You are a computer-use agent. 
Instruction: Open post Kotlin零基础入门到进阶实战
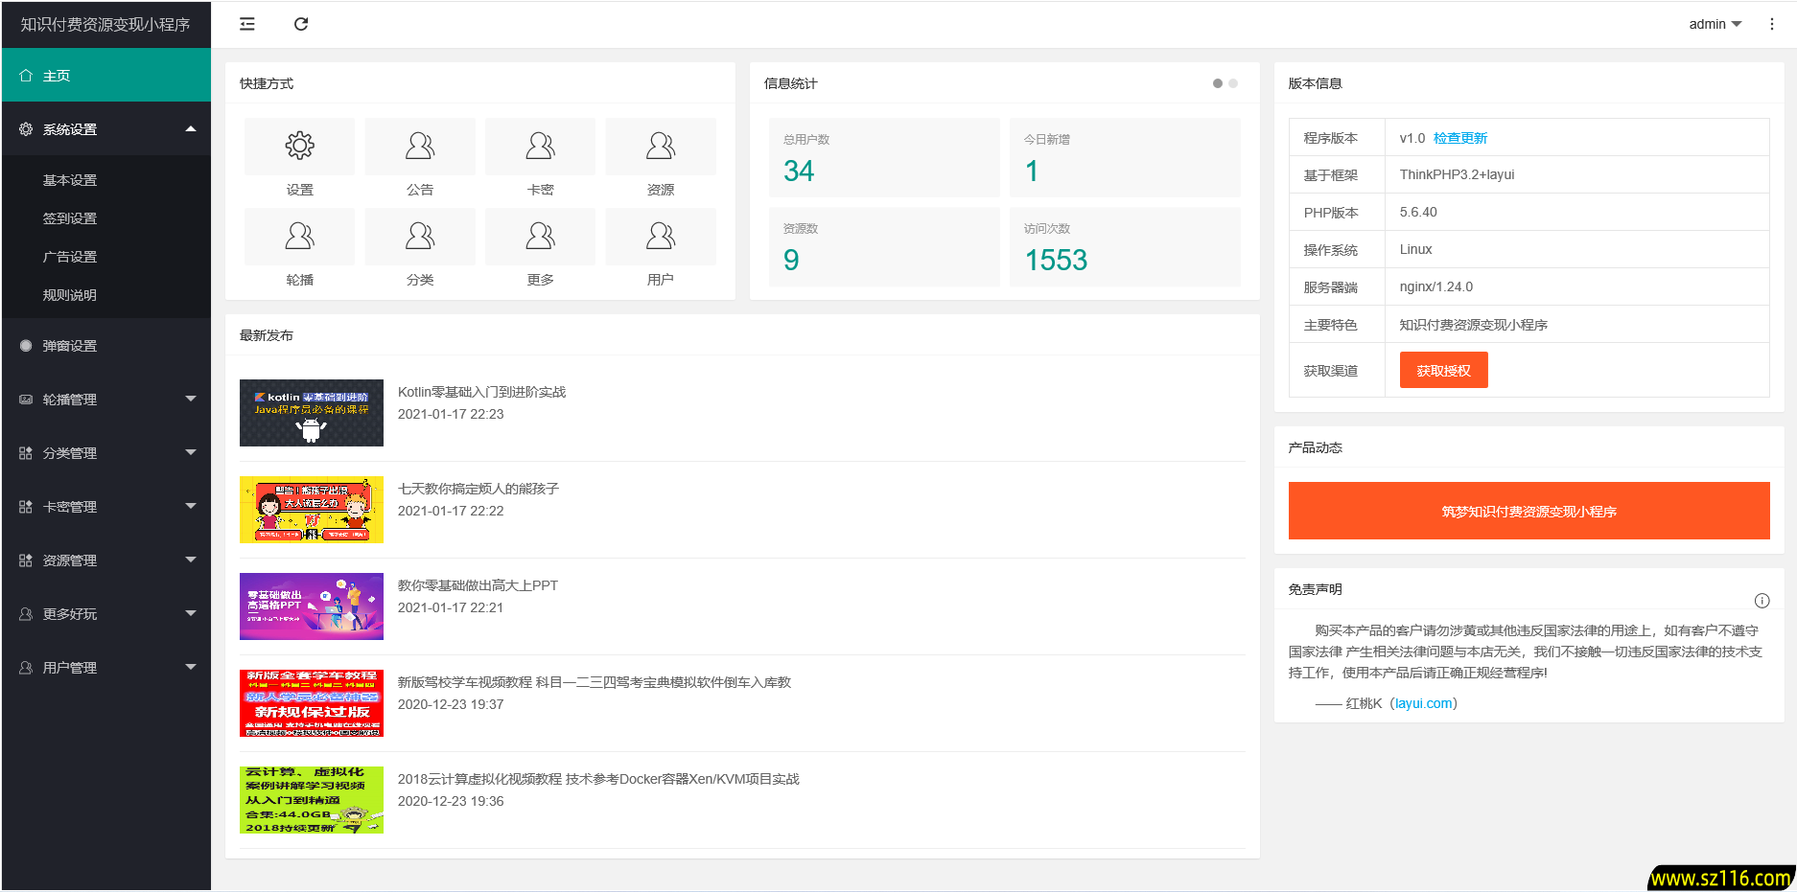click(481, 392)
